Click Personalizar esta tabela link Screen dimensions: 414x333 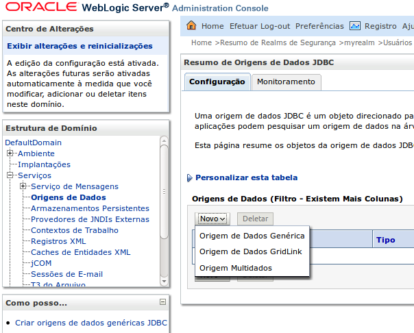tap(246, 177)
